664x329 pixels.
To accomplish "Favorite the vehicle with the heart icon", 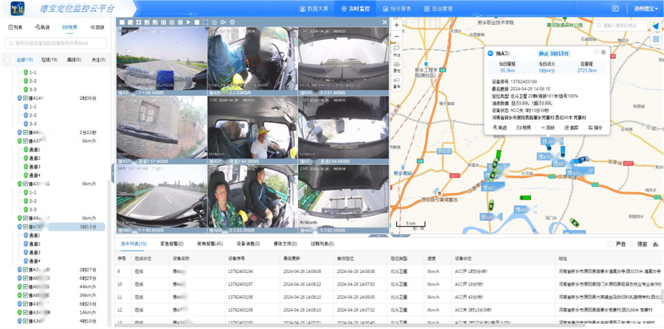I will coord(596,52).
